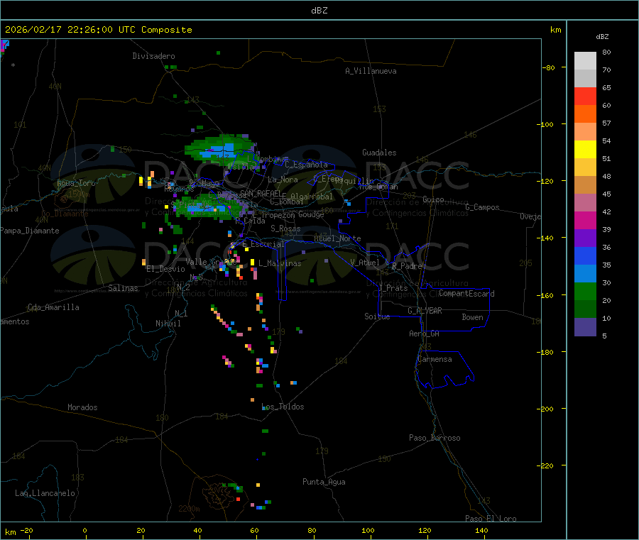The height and width of the screenshot is (540, 639).
Task: Click the Guico map label
Action: pyautogui.click(x=433, y=199)
